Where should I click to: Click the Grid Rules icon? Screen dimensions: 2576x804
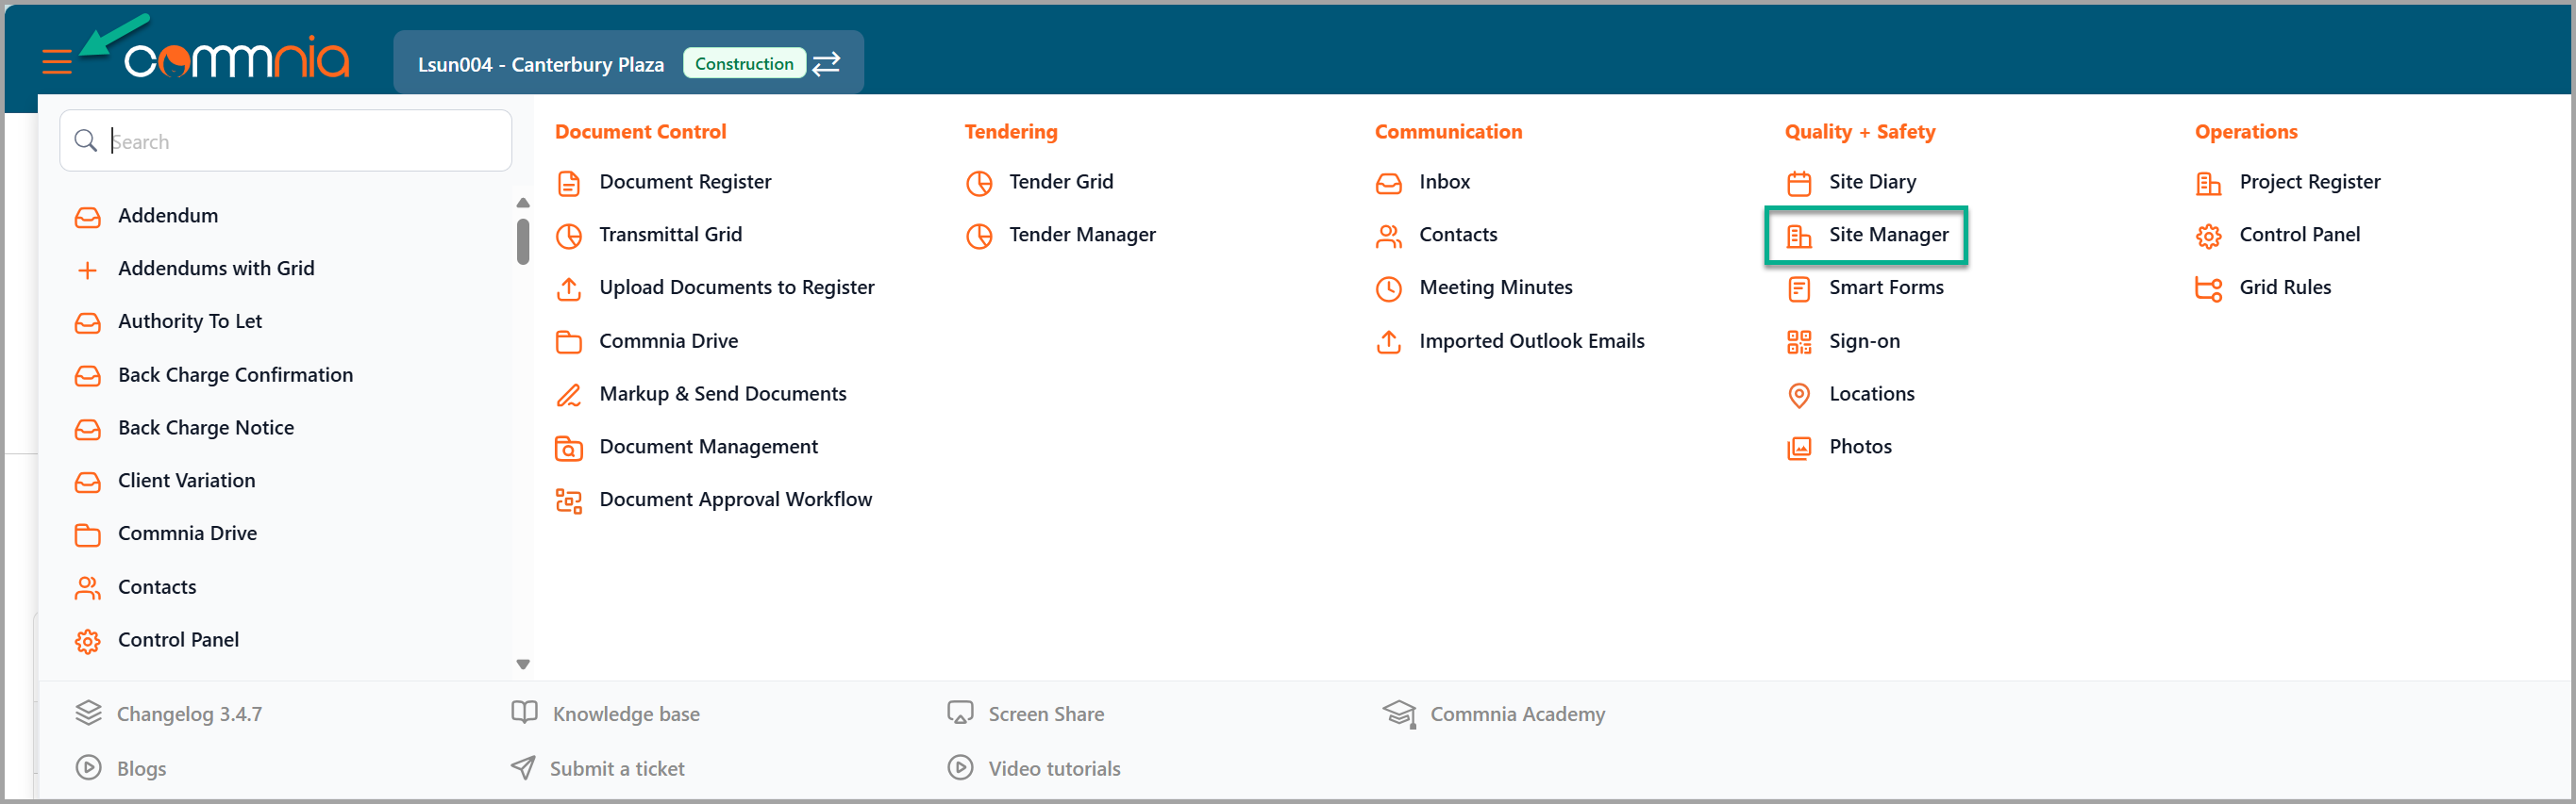[x=2209, y=289]
